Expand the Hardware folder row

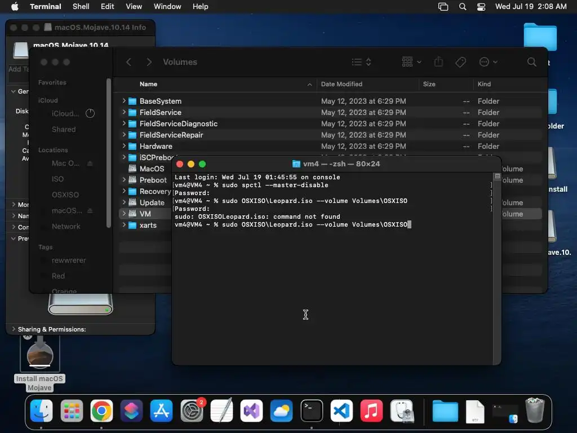coord(124,146)
